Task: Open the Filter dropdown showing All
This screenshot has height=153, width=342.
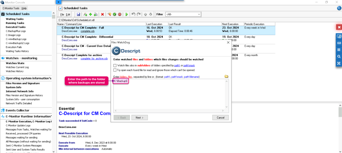Action: coord(183,14)
